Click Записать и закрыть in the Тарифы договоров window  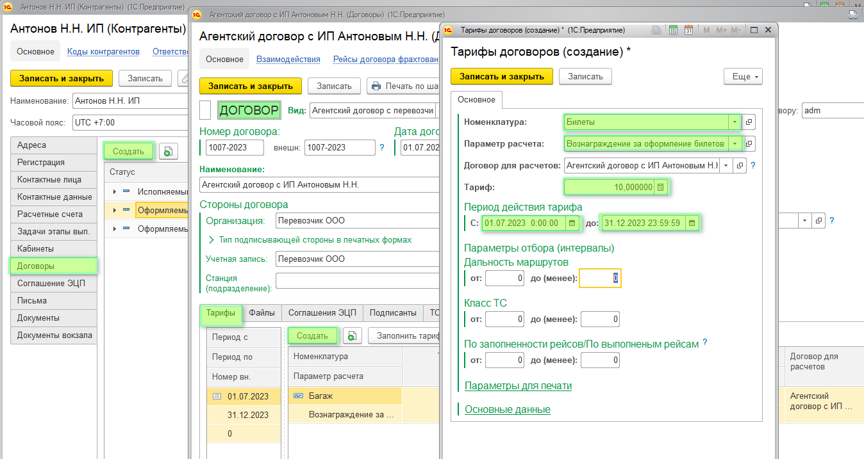[x=501, y=76]
